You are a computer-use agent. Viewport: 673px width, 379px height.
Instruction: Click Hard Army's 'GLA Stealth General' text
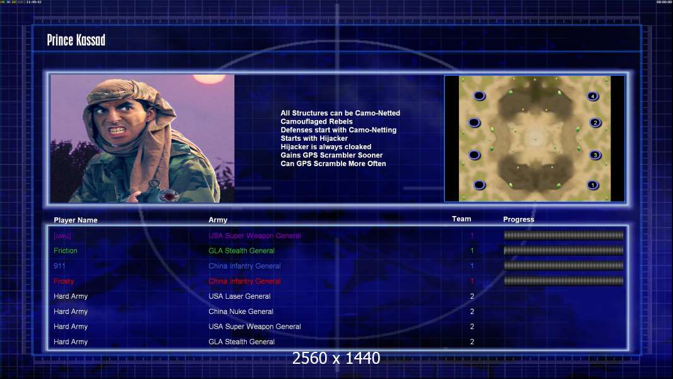[242, 342]
